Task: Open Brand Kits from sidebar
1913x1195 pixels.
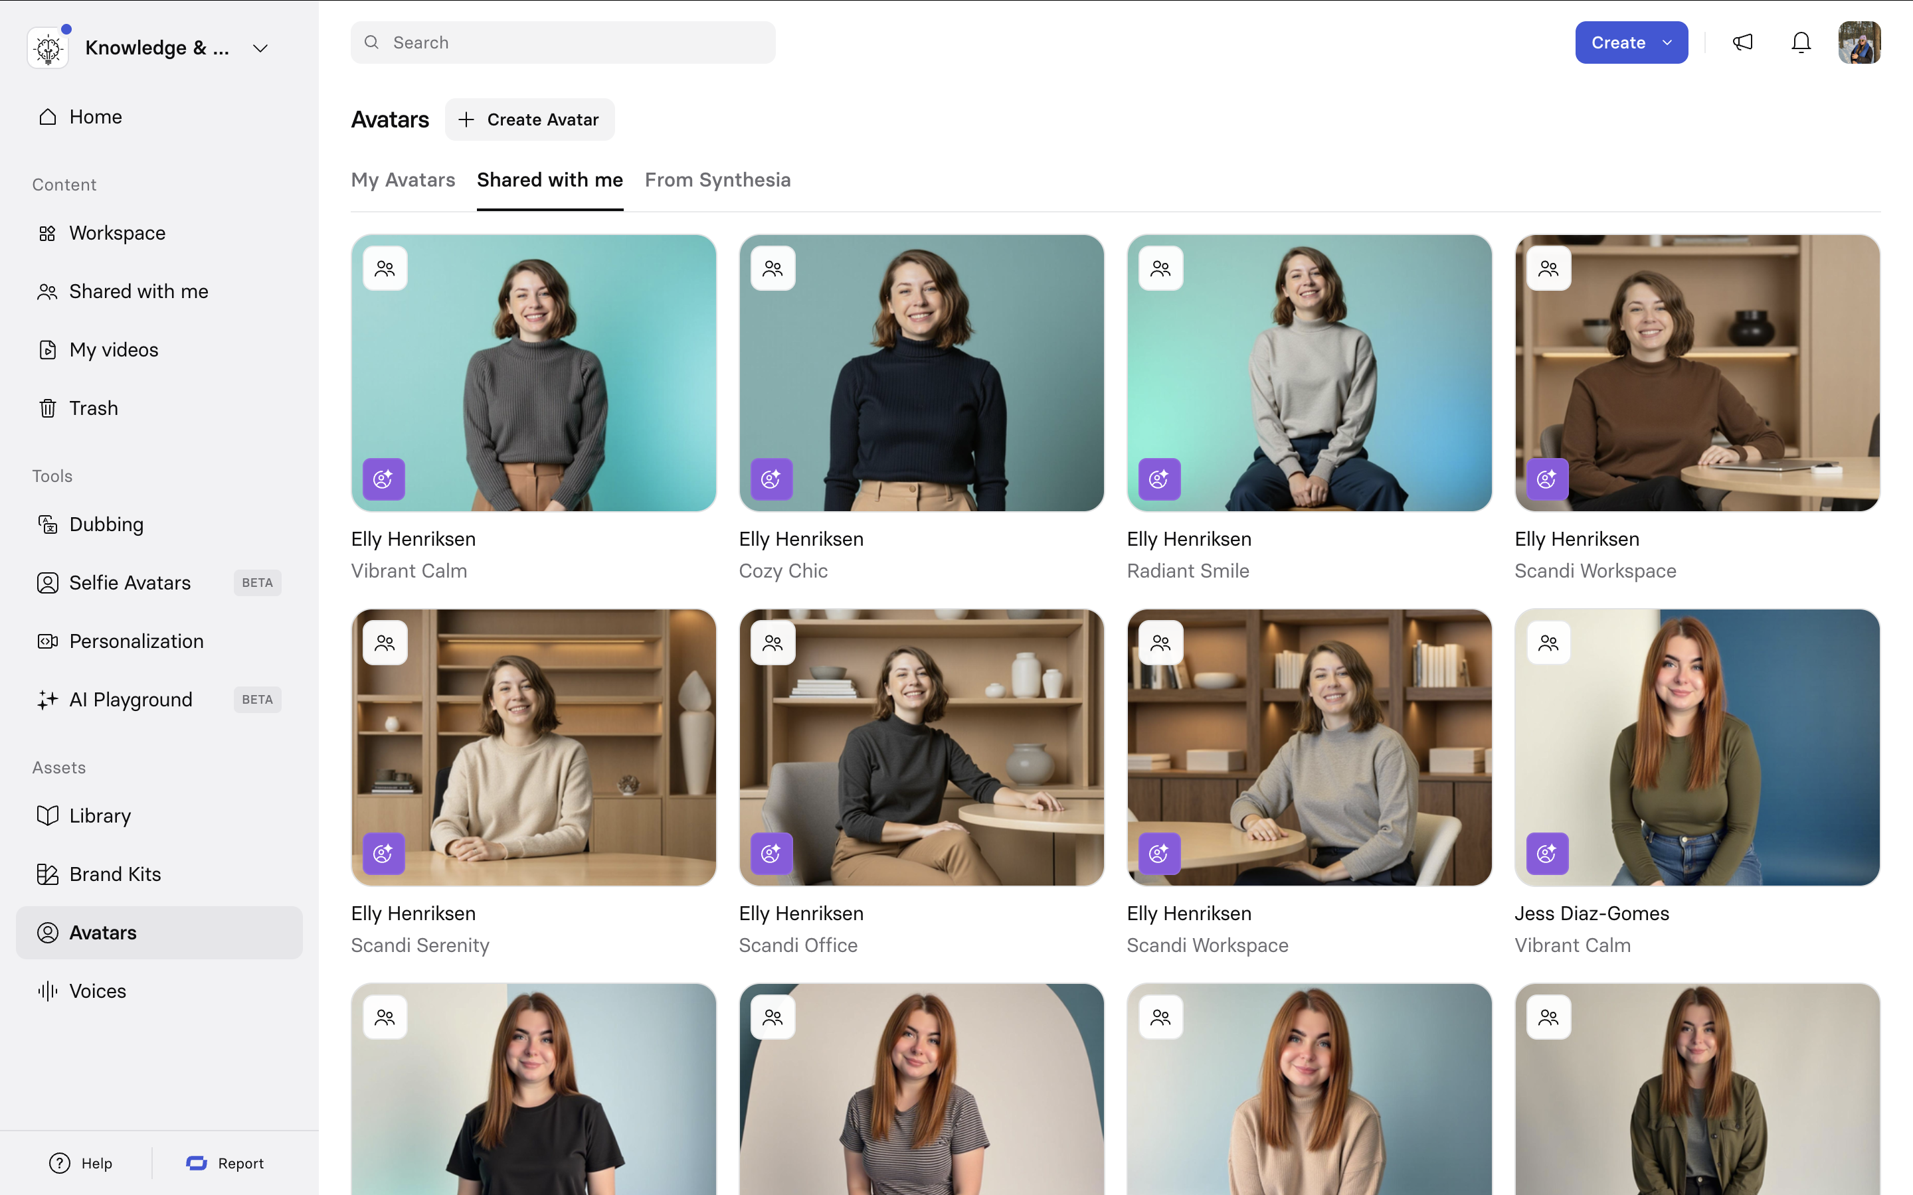Action: pyautogui.click(x=115, y=873)
